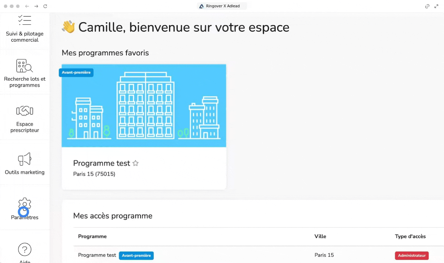
Task: Click the browser forward arrow
Action: [36, 6]
